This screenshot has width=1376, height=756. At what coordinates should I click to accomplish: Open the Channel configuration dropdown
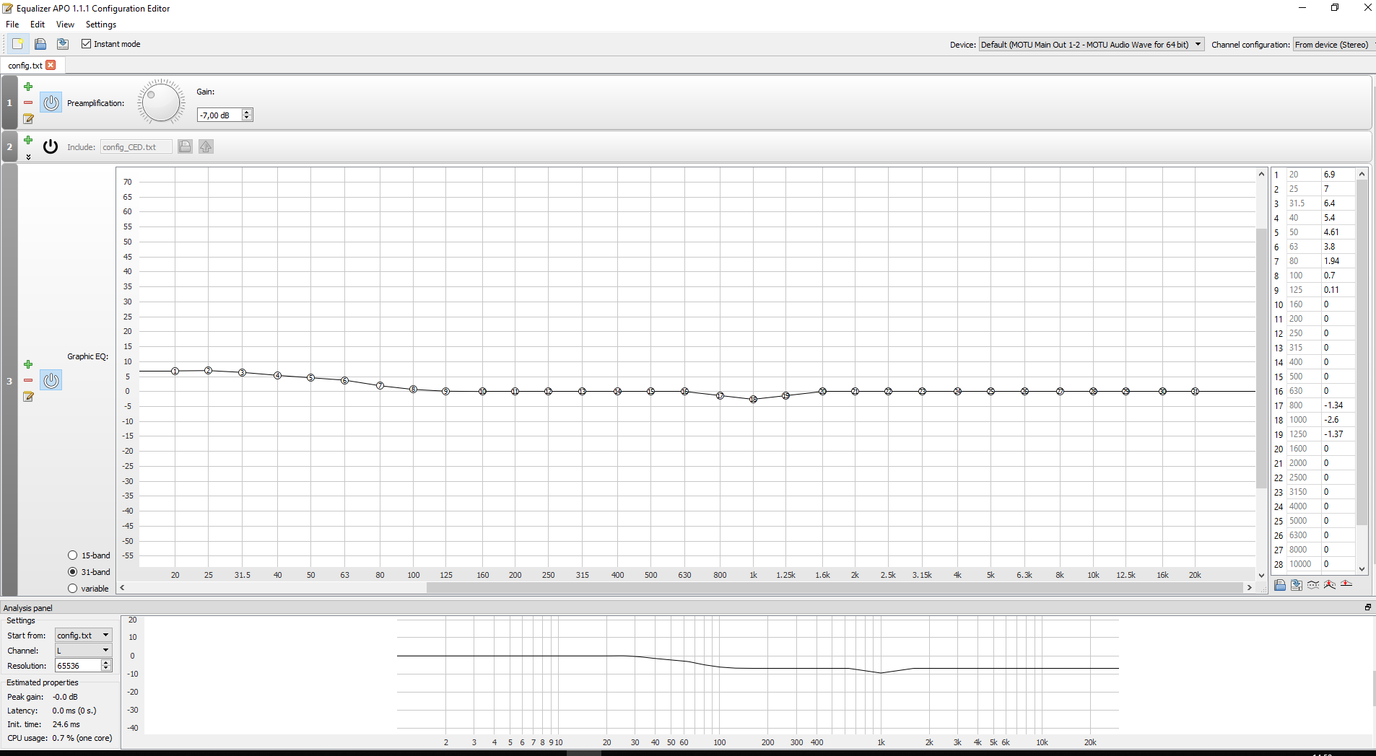[x=1335, y=45]
